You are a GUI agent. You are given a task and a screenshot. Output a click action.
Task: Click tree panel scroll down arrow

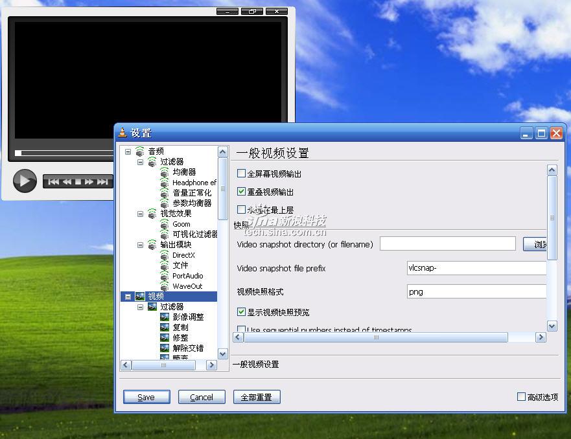point(222,353)
